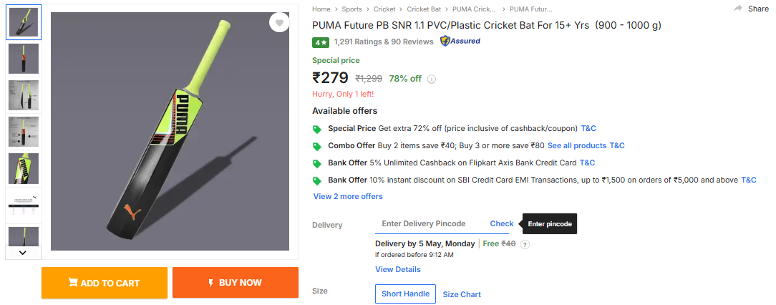Go to Cricket Bat breadcrumb

point(424,9)
